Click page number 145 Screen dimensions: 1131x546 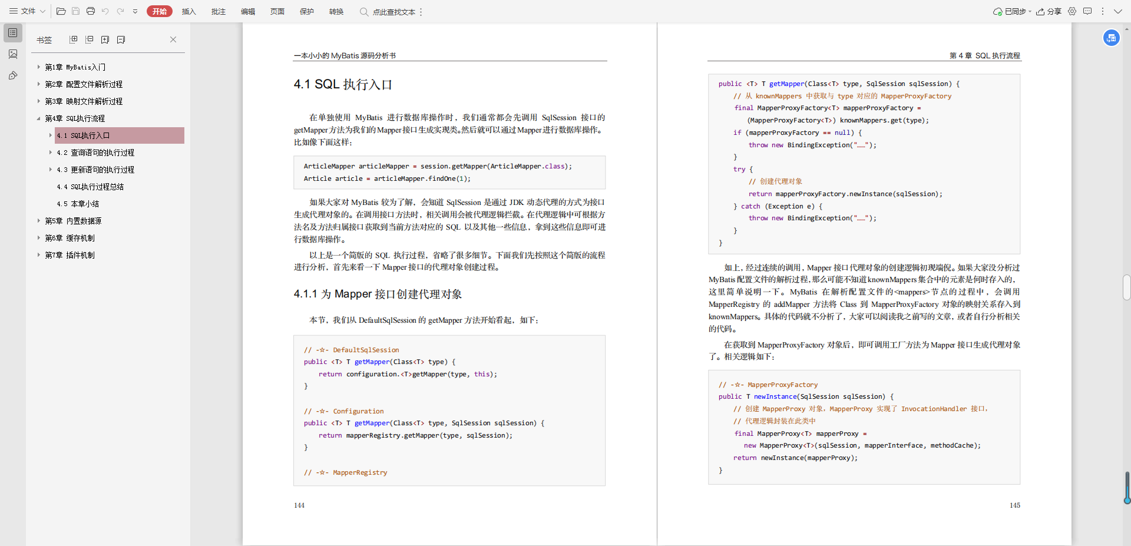tap(1015, 505)
